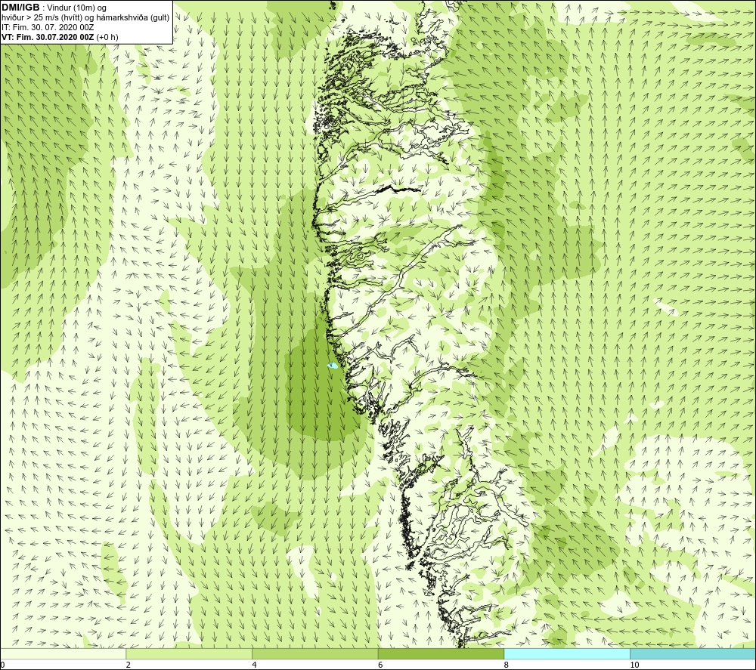This screenshot has height=670, width=756.
Task: Click the "VT: Fim. 30.07.2020 00Z" line
Action: click(48, 37)
